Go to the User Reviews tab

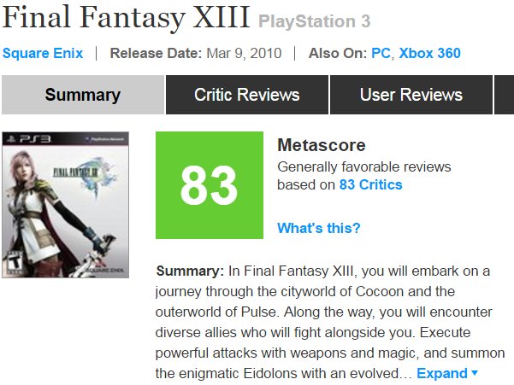pos(411,95)
